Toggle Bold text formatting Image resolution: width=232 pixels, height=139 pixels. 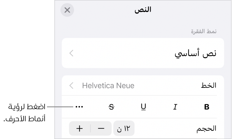(x=207, y=107)
